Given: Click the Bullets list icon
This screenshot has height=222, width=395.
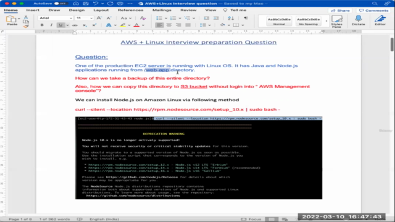Looking at the screenshot, I should coord(159,18).
